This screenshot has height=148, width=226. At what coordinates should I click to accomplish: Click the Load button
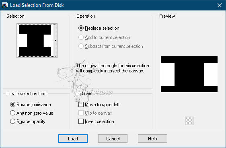click(x=73, y=139)
